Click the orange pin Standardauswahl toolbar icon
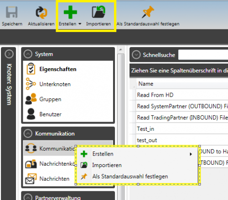Screen dimensions: 228x200 click(148, 12)
